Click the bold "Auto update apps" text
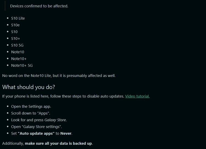206x149 pixels. coord(36,133)
